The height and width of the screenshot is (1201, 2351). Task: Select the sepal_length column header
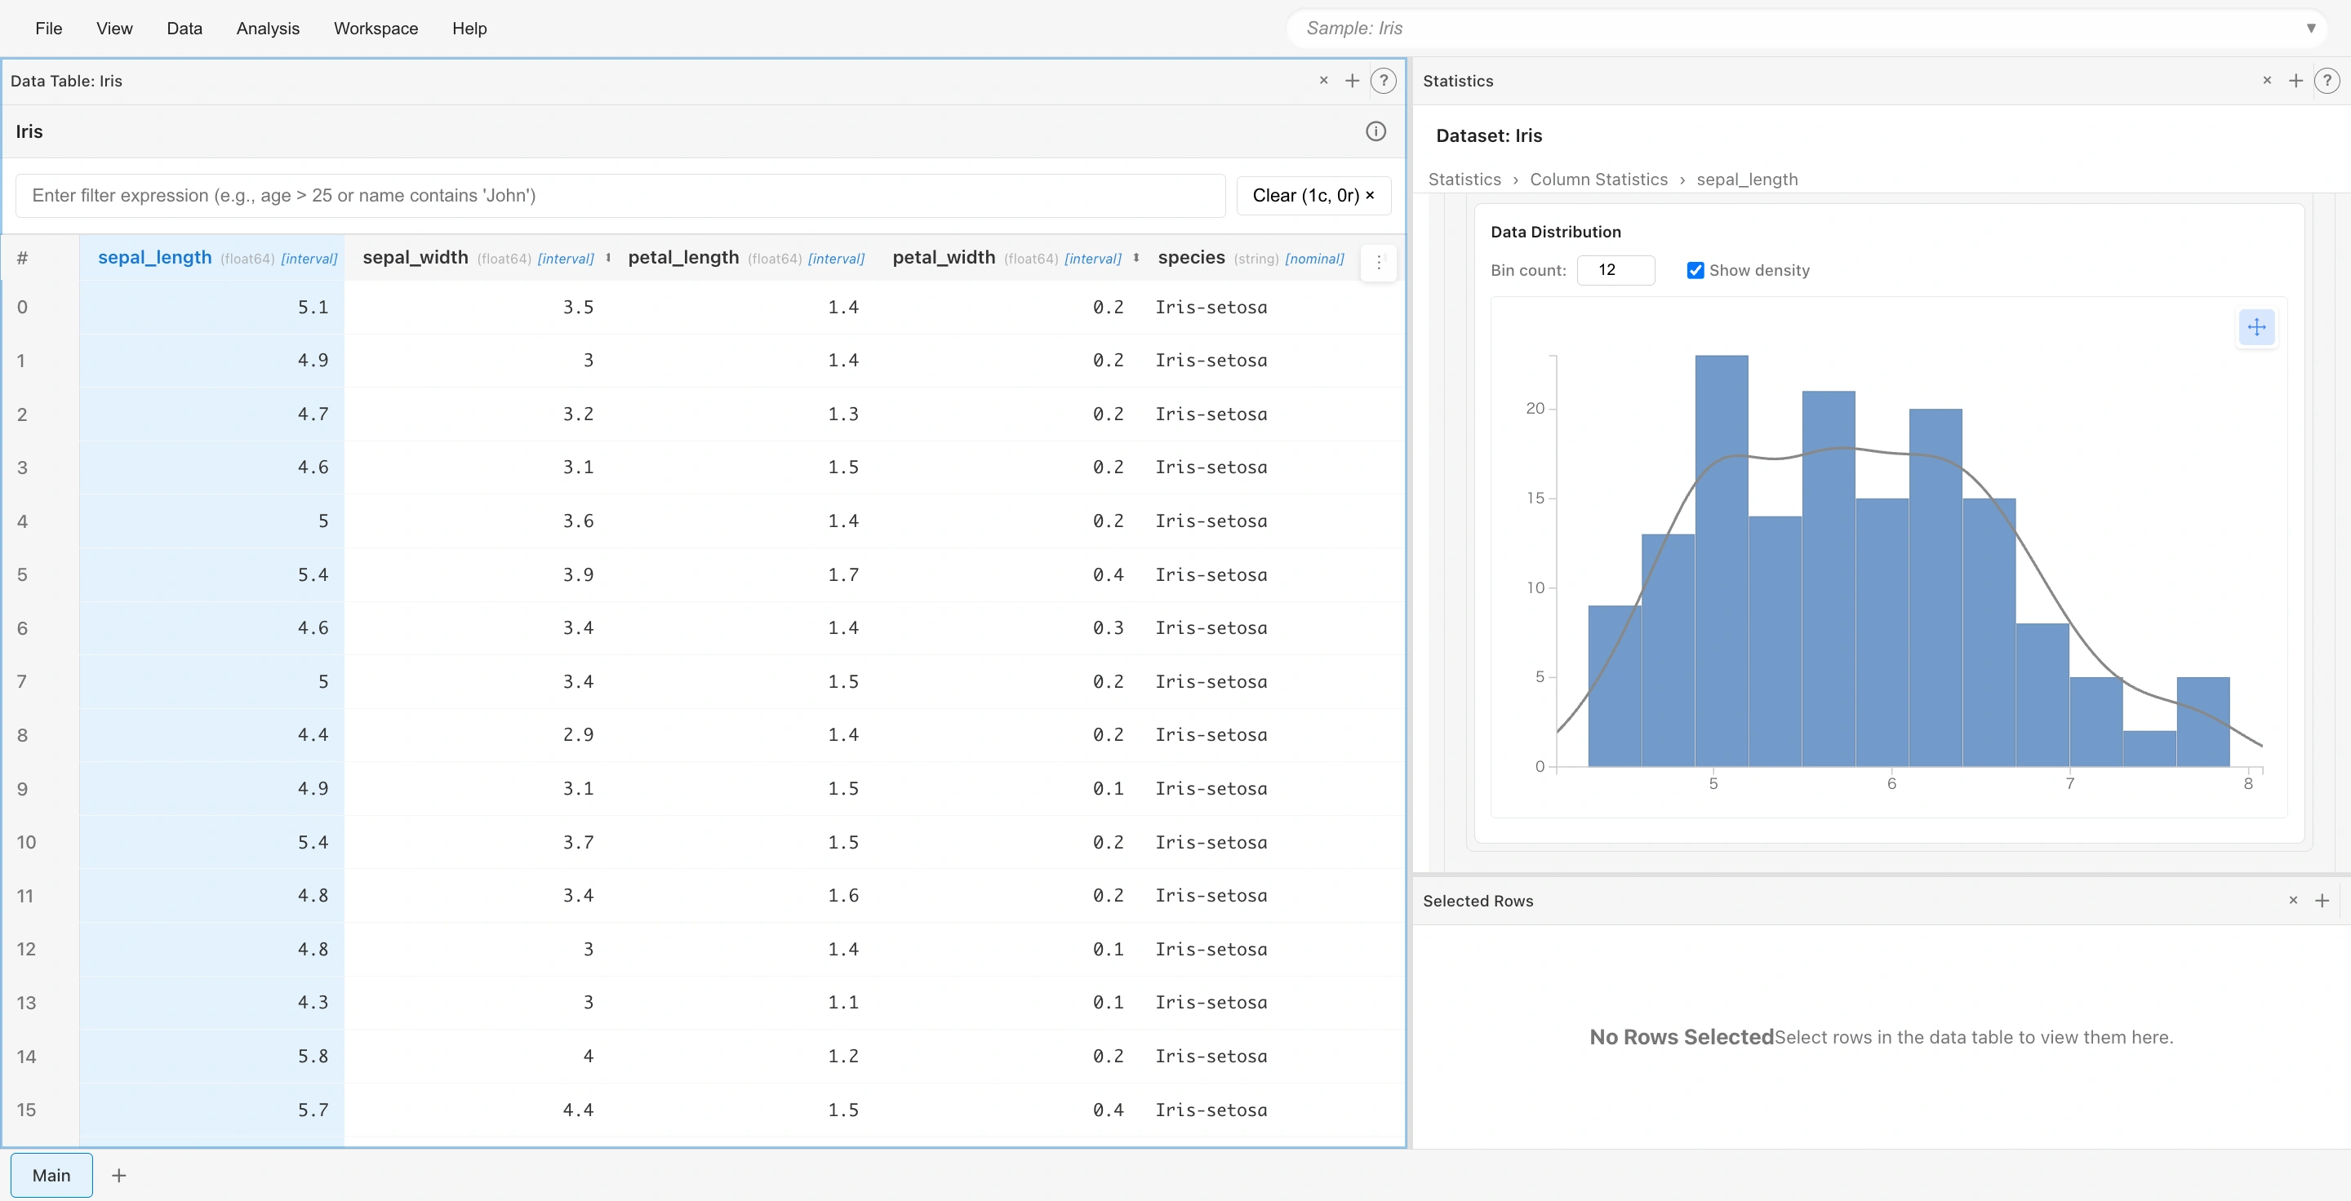pos(153,258)
